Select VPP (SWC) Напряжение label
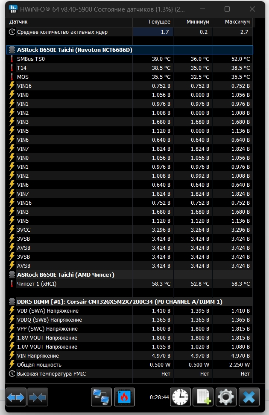Screen dimensions: 269x415 47,329
